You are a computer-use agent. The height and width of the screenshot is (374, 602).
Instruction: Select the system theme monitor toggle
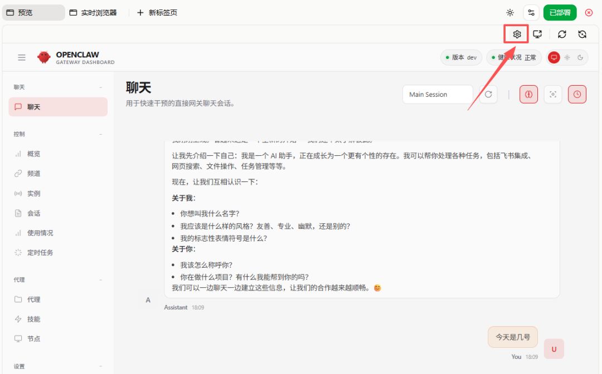click(x=554, y=57)
